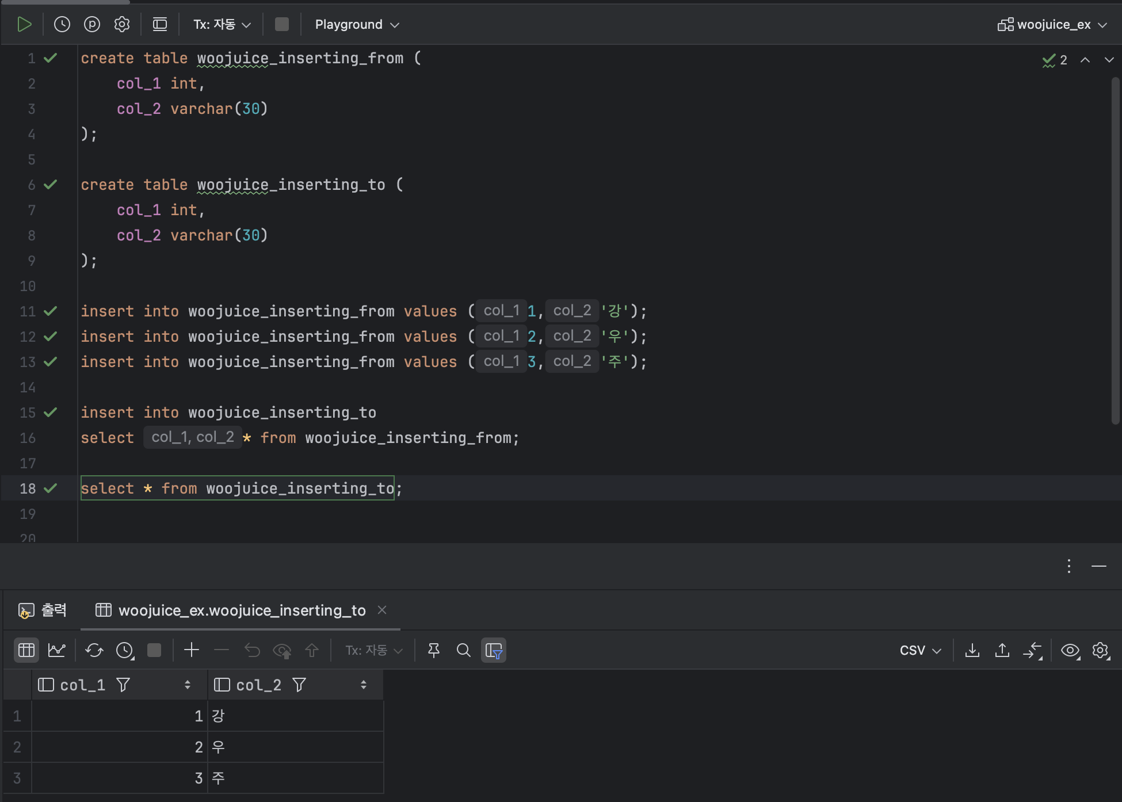The image size is (1122, 802).
Task: Sort by col_2 using sort arrows
Action: pyautogui.click(x=364, y=685)
